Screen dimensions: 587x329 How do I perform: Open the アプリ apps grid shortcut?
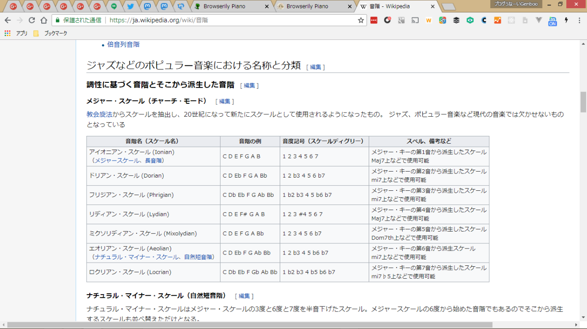click(16, 33)
